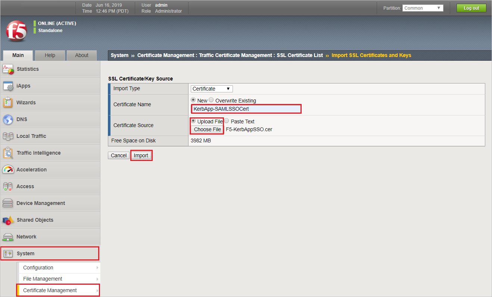The image size is (492, 297).
Task: Open the Partition dropdown
Action: click(x=423, y=8)
